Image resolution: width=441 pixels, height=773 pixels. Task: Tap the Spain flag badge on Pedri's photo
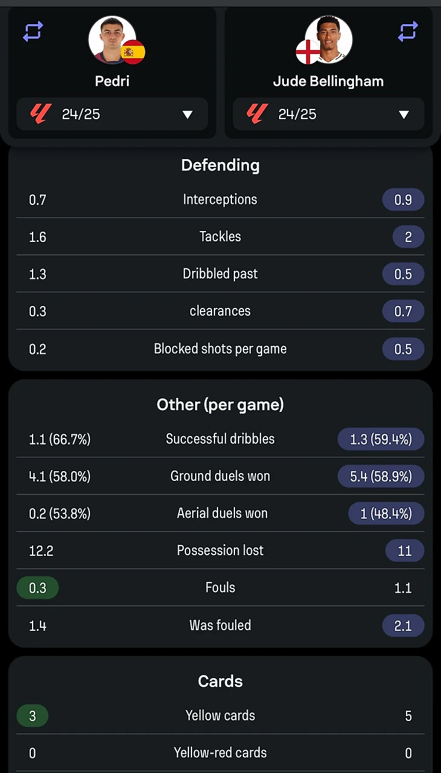coord(133,53)
